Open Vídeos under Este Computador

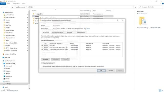[6, 79]
